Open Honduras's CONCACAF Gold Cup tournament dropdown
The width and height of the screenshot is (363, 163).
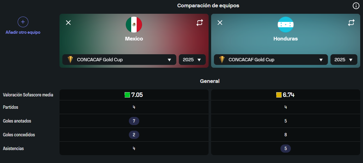pos(271,60)
